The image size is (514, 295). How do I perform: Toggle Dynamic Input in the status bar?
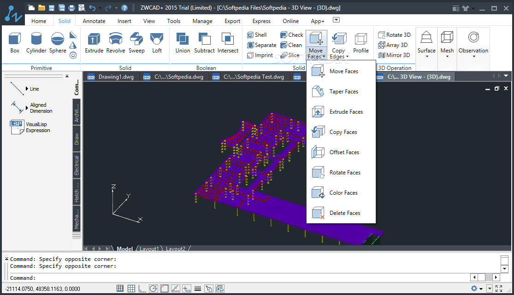pos(187,289)
